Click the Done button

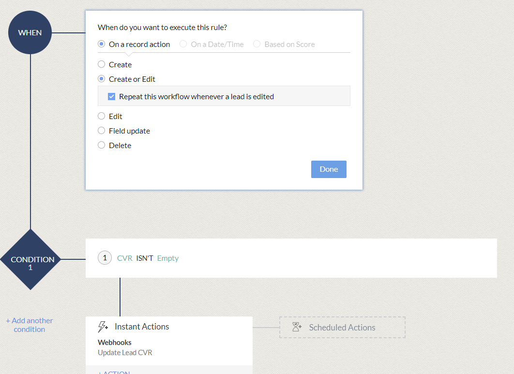coord(329,169)
